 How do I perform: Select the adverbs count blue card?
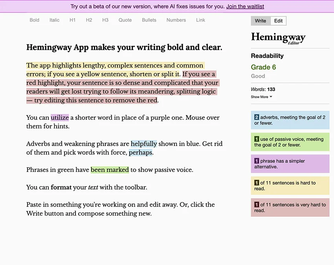coord(290,120)
